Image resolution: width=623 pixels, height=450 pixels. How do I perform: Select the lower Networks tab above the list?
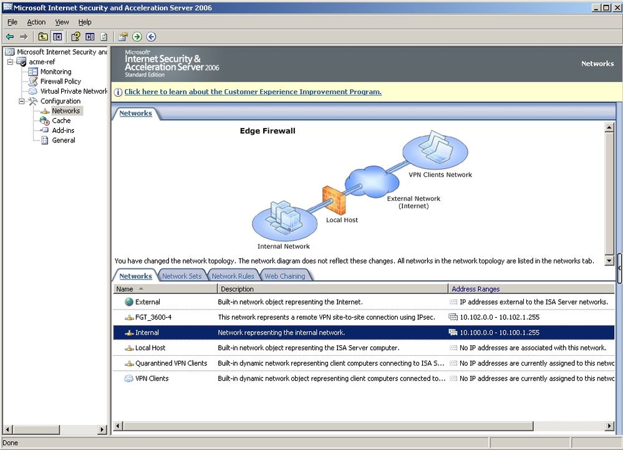coord(135,276)
